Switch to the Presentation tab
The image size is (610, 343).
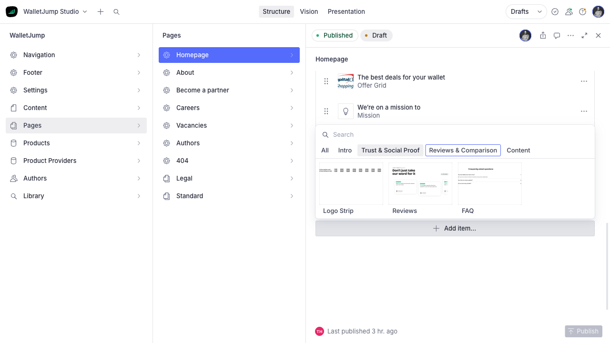(346, 11)
